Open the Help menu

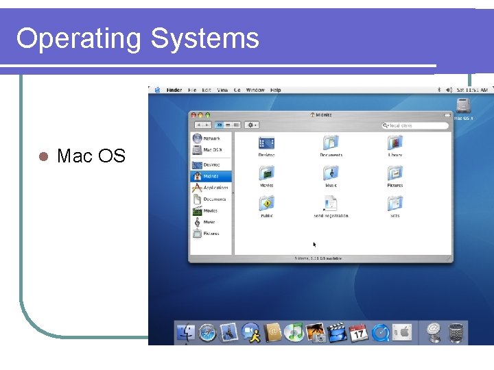276,90
